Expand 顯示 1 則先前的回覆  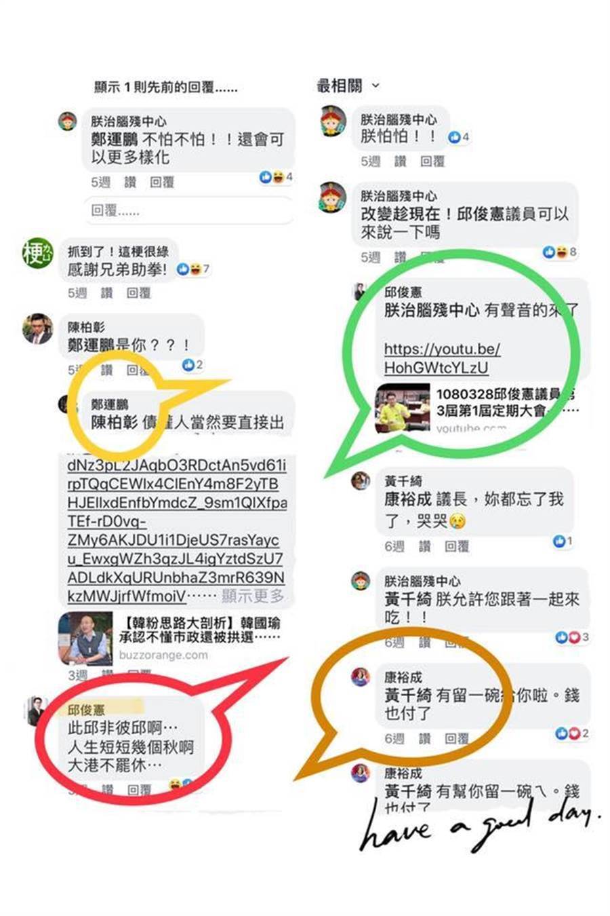tap(166, 87)
